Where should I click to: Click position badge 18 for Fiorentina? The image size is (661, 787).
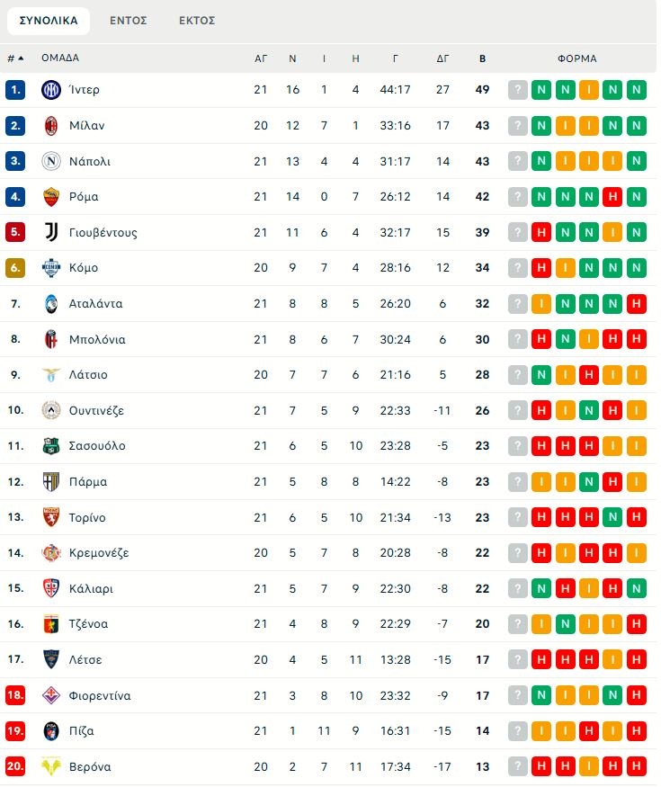(15, 695)
